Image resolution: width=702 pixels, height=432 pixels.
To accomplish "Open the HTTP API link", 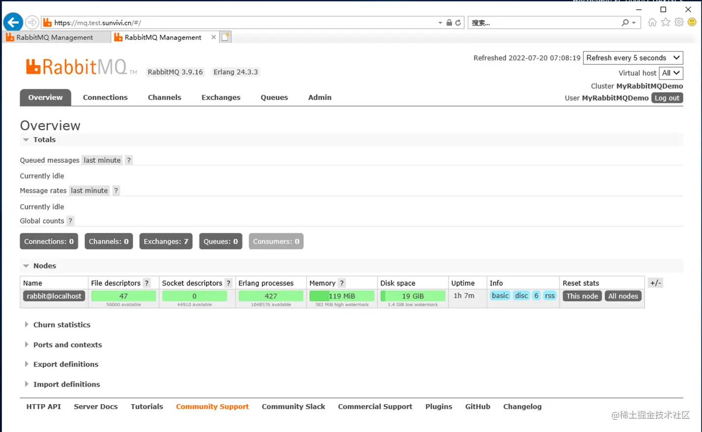I will click(44, 407).
